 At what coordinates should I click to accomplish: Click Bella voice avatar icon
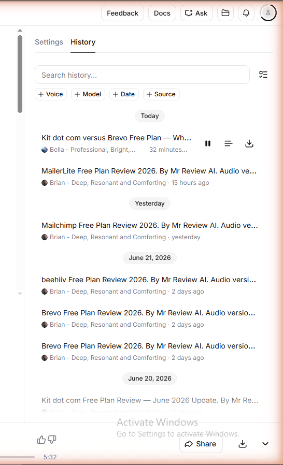pyautogui.click(x=45, y=150)
